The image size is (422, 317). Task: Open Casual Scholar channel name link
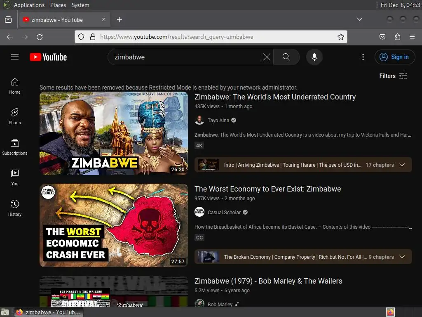224,212
